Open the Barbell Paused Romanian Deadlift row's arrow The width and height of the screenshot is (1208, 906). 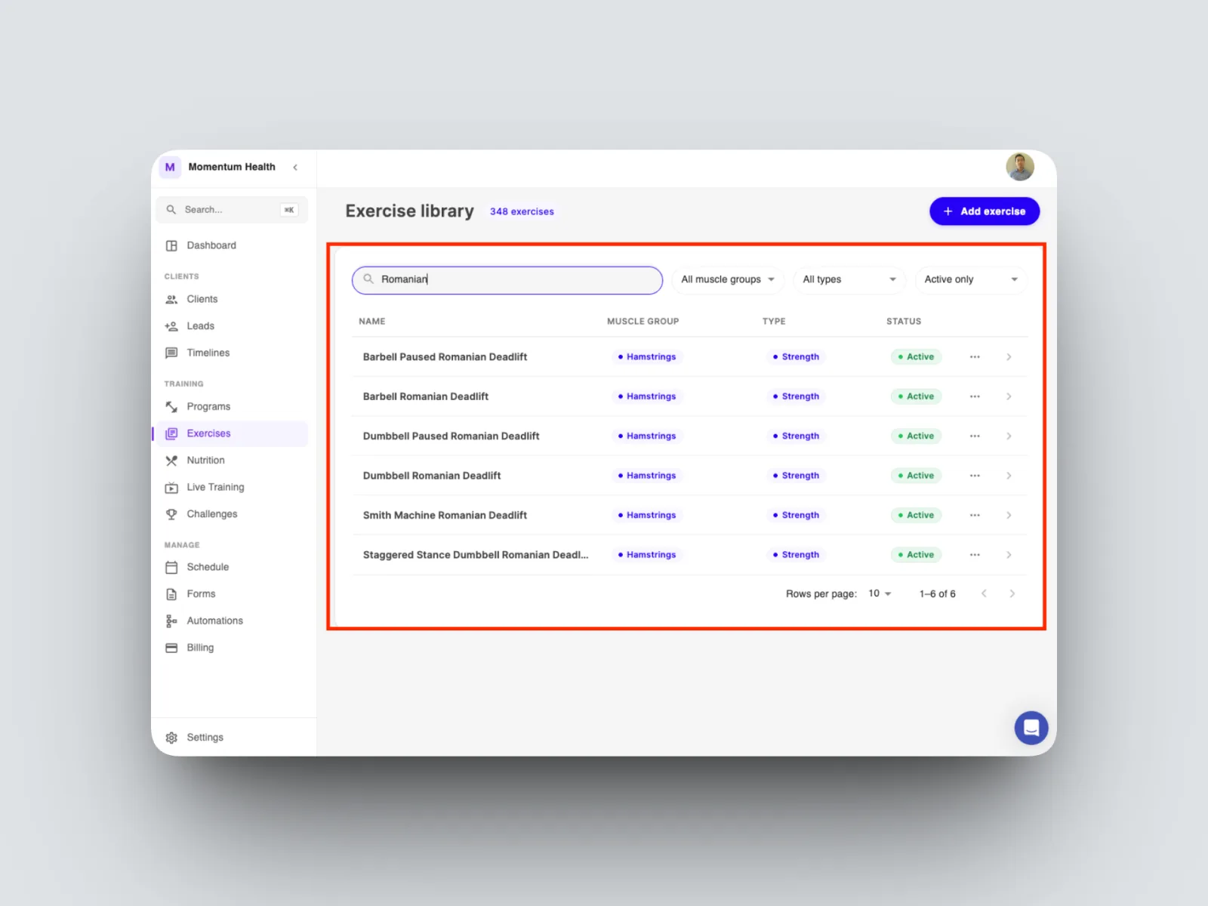[x=1009, y=357]
